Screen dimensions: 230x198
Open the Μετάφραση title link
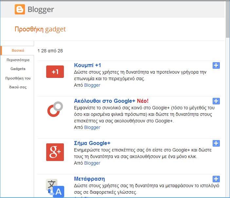(x=89, y=179)
